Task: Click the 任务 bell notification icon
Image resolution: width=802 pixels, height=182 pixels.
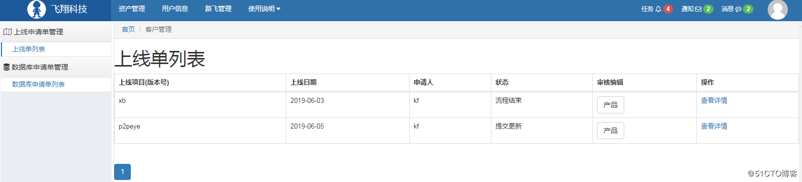Action: (x=658, y=9)
